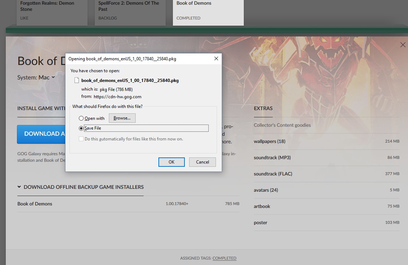Select the Save File radio option

81,128
